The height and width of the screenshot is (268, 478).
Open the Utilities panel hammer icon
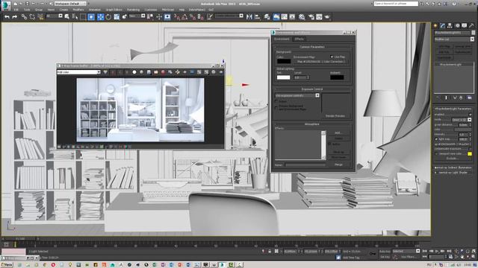(471, 25)
